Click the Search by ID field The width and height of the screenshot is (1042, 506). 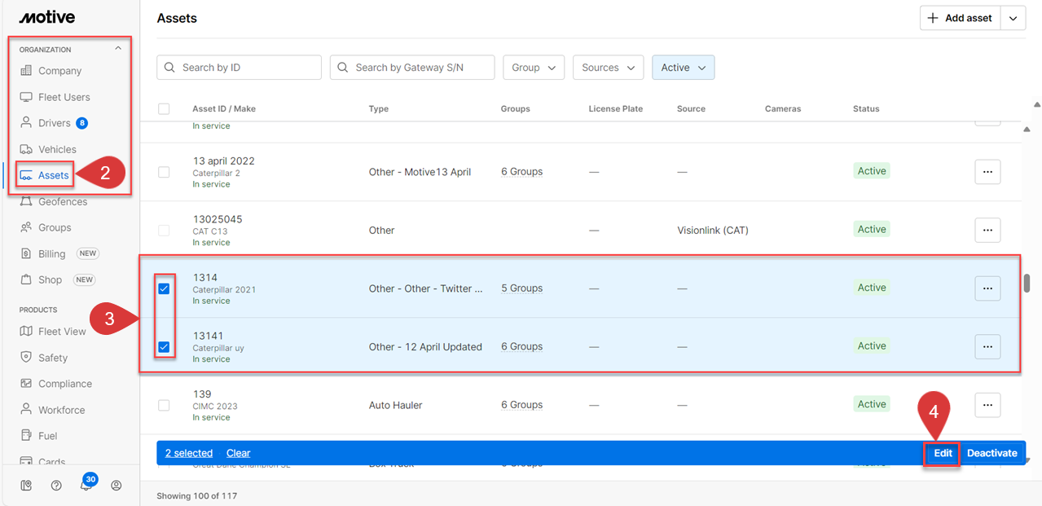click(239, 68)
